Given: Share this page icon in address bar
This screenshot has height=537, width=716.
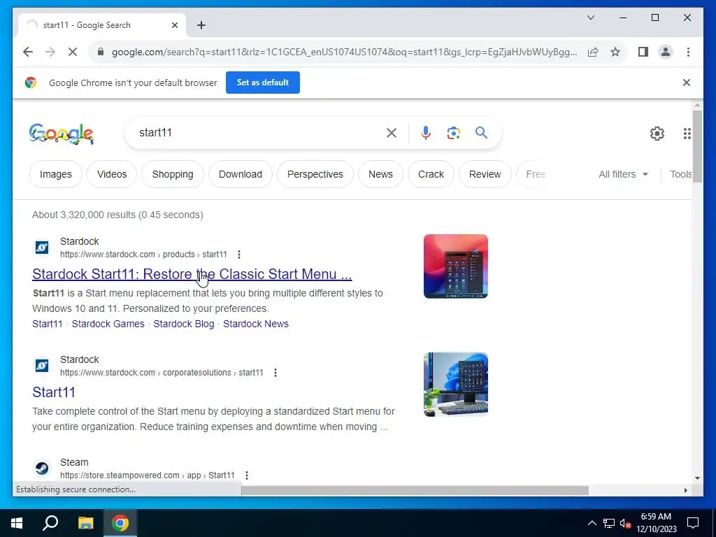Looking at the screenshot, I should (x=593, y=52).
